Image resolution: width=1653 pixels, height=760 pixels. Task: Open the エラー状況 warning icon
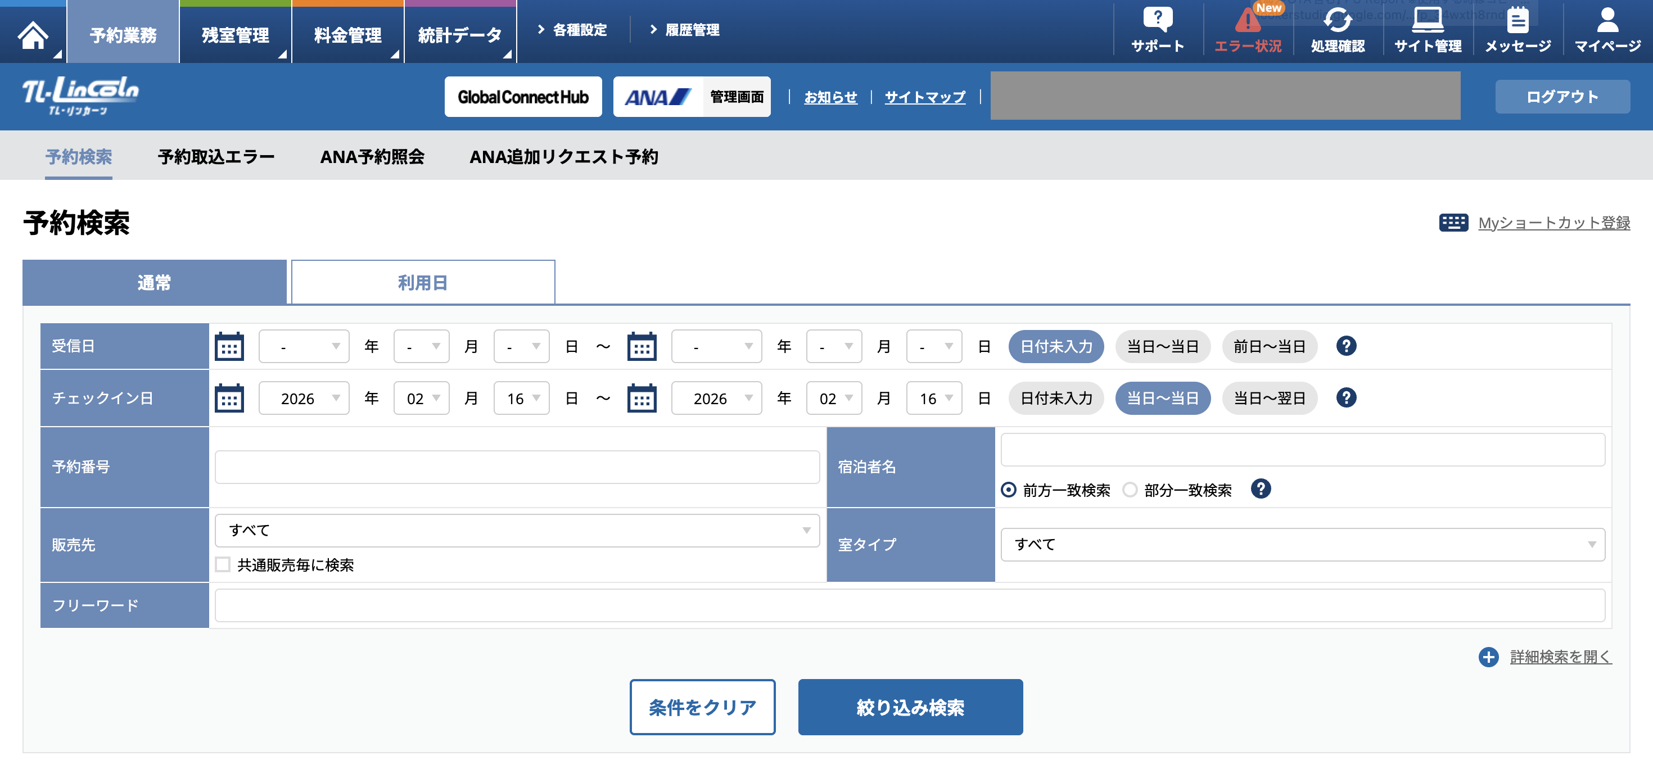pyautogui.click(x=1248, y=21)
